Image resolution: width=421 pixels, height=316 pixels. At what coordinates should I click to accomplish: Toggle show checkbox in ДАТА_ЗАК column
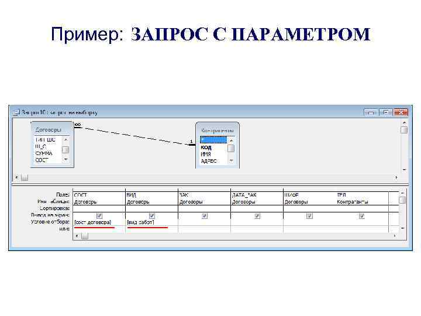(x=257, y=216)
